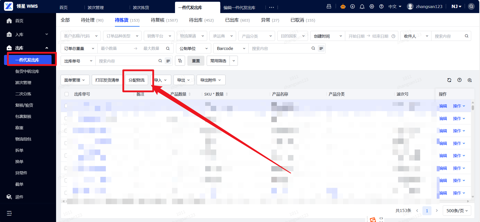The height and width of the screenshot is (222, 480).
Task: Click the vertical table scrollbar thumb
Action: coord(473,108)
